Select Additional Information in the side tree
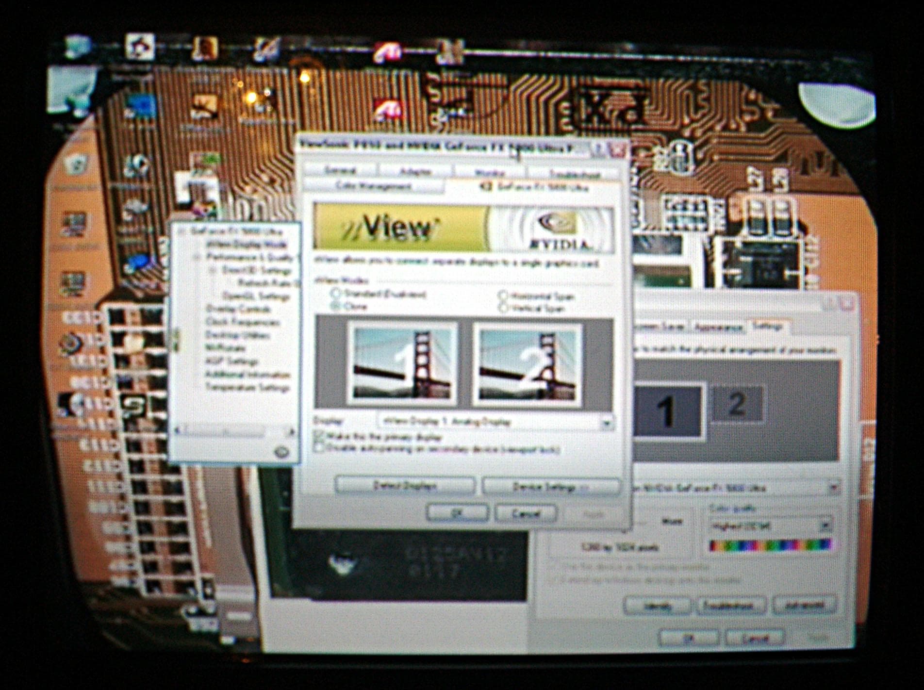Image resolution: width=924 pixels, height=690 pixels. point(247,374)
